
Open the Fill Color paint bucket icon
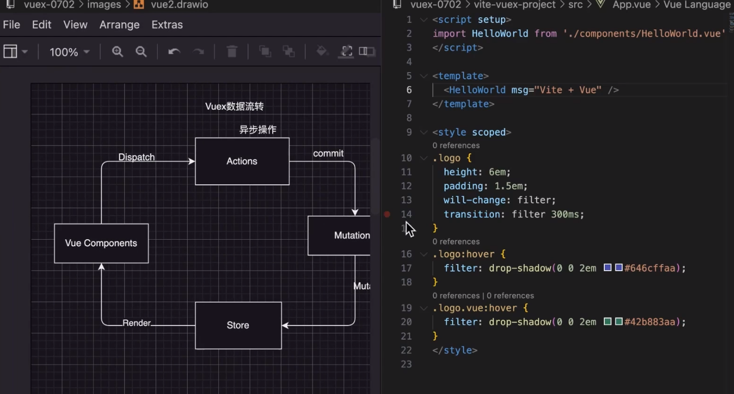(322, 51)
